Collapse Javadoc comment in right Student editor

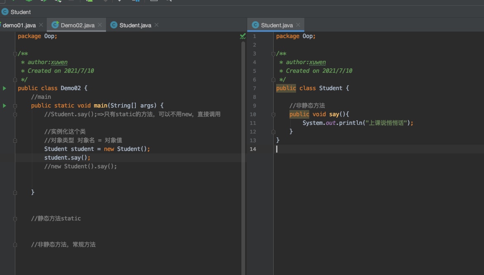click(273, 54)
